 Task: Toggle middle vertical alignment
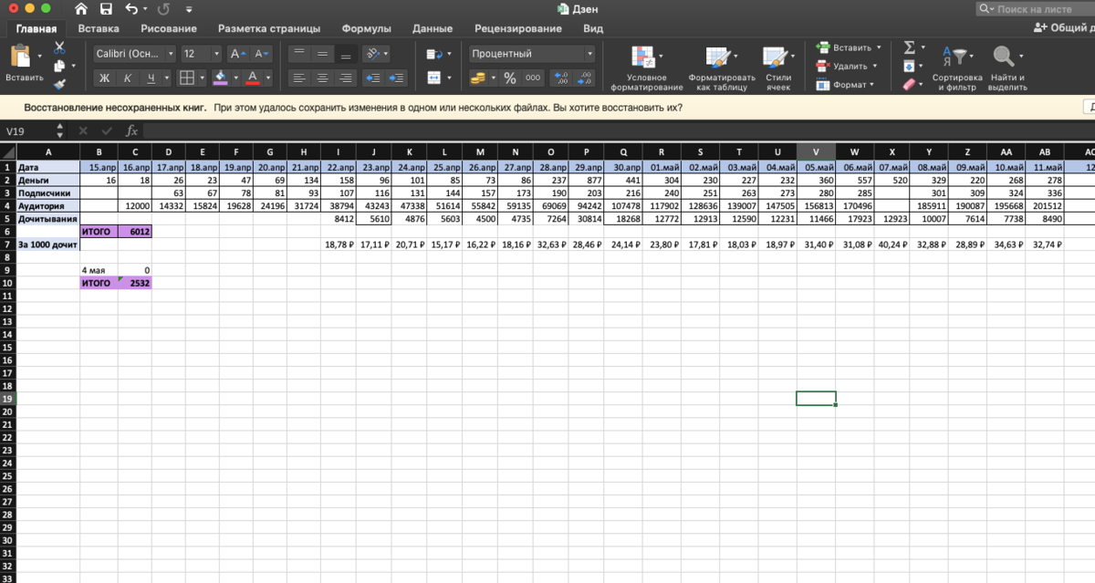[x=322, y=54]
